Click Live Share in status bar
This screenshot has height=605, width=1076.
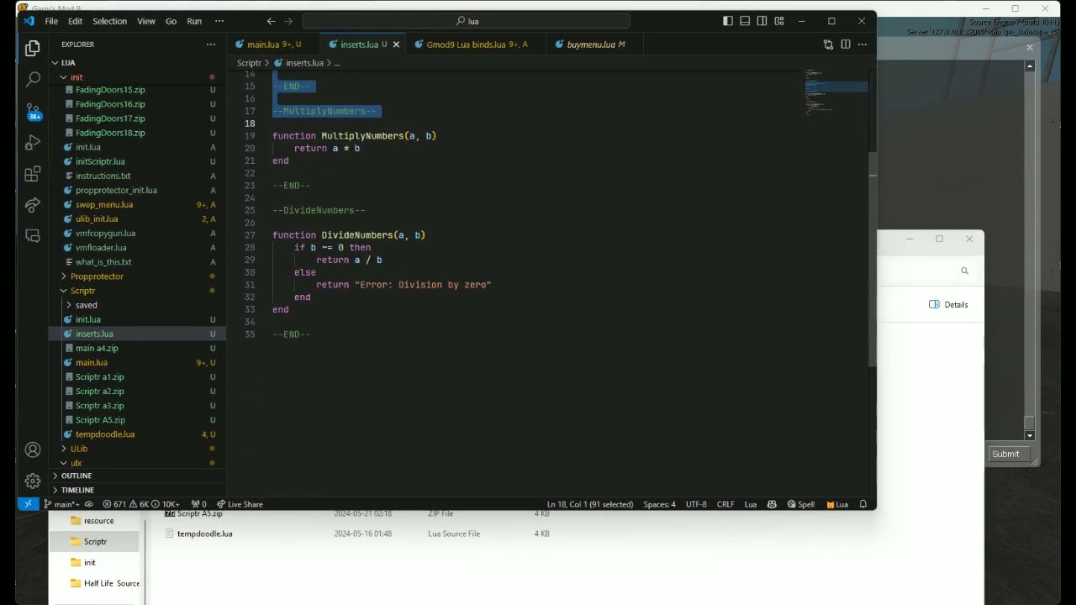(x=240, y=504)
